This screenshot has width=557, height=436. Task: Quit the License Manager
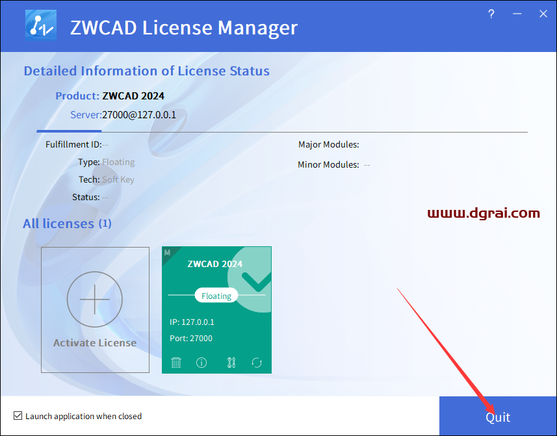(498, 417)
